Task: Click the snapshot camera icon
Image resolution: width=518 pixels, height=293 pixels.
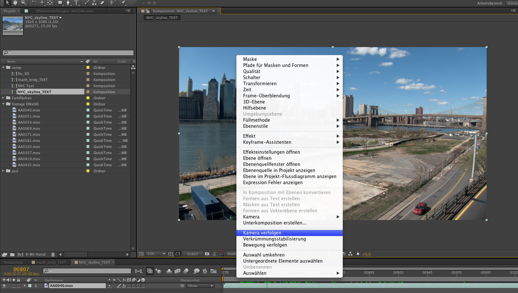Action: pos(207,254)
